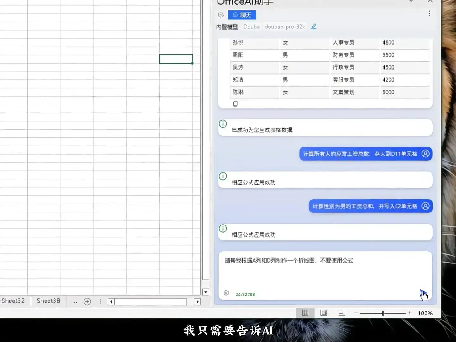This screenshot has width=456, height=342.
Task: Zoom in using the plus button
Action: pos(410,313)
